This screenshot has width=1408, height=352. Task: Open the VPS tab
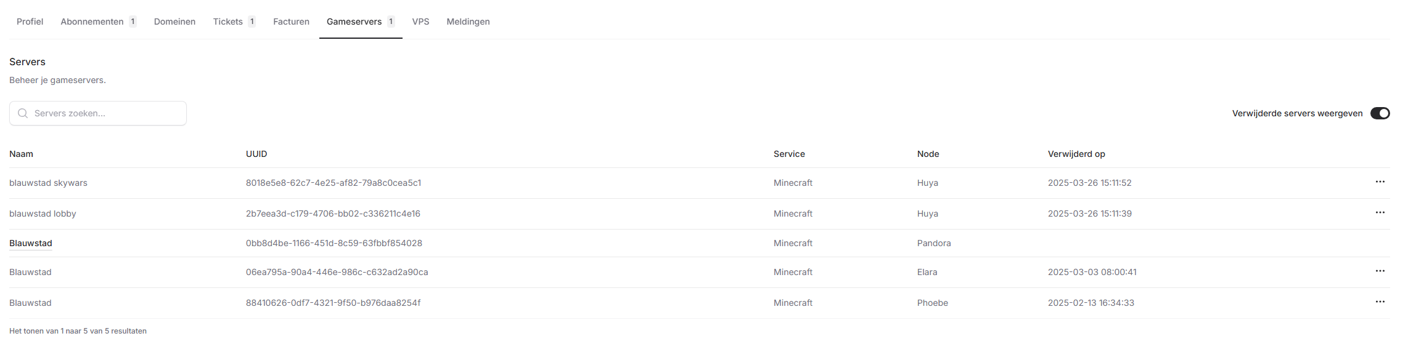[420, 22]
